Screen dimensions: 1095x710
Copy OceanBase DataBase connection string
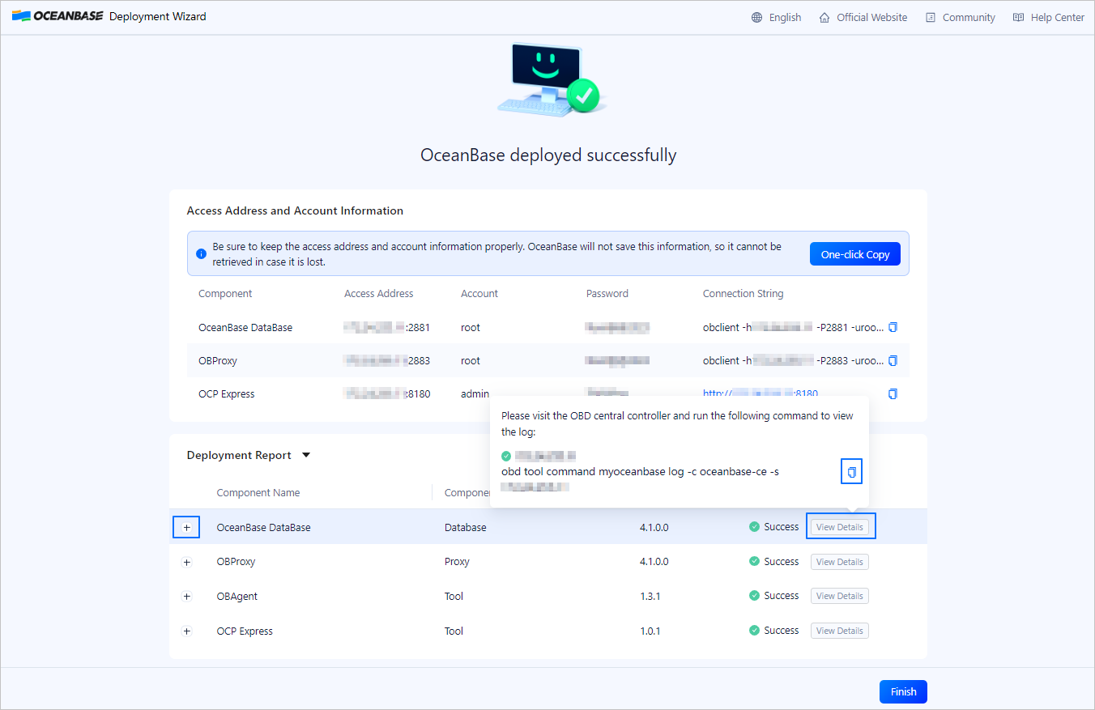[893, 327]
